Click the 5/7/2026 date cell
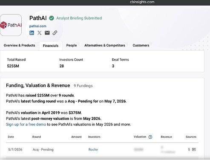 click(15, 149)
